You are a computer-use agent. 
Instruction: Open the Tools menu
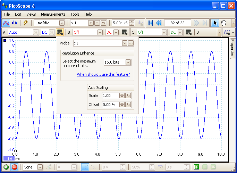75,14
